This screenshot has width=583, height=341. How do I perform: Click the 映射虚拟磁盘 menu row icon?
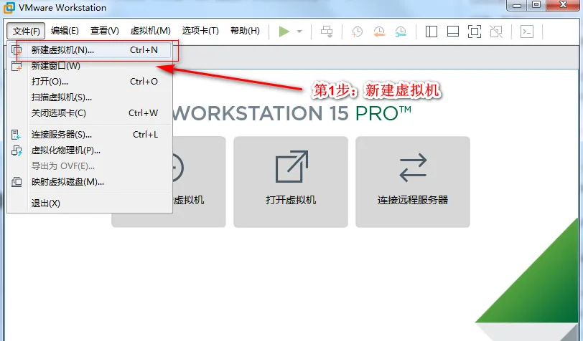(x=17, y=182)
